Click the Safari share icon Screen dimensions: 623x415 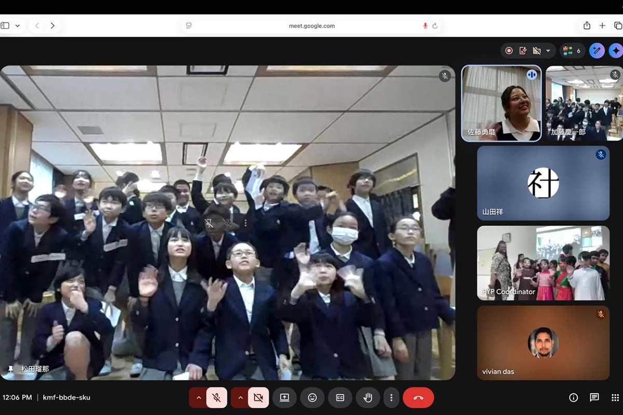(x=587, y=25)
